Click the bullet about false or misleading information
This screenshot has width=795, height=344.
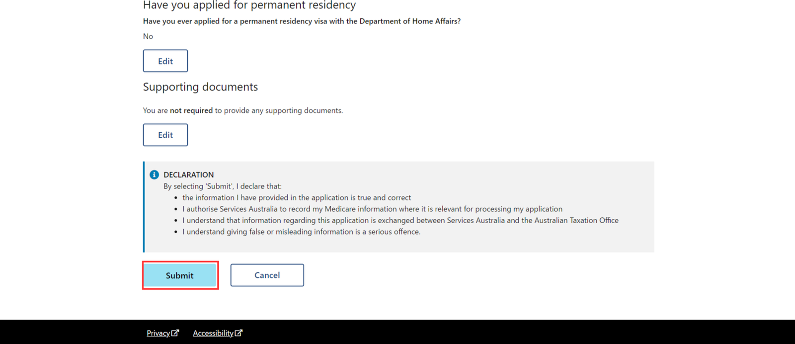tap(301, 232)
